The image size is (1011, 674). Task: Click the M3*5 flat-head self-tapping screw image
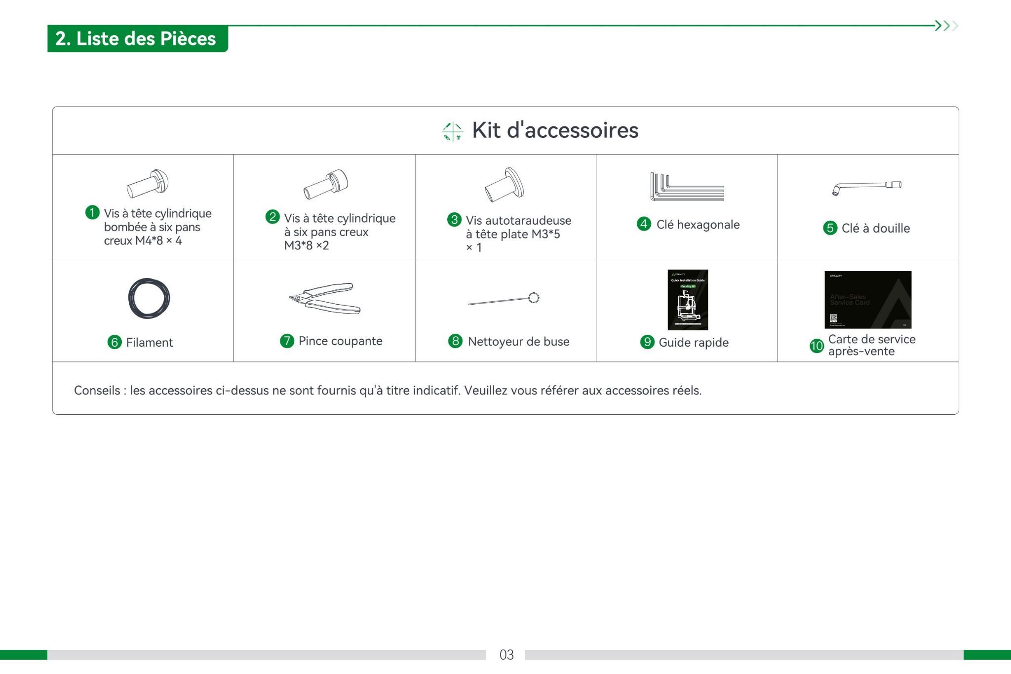point(504,185)
